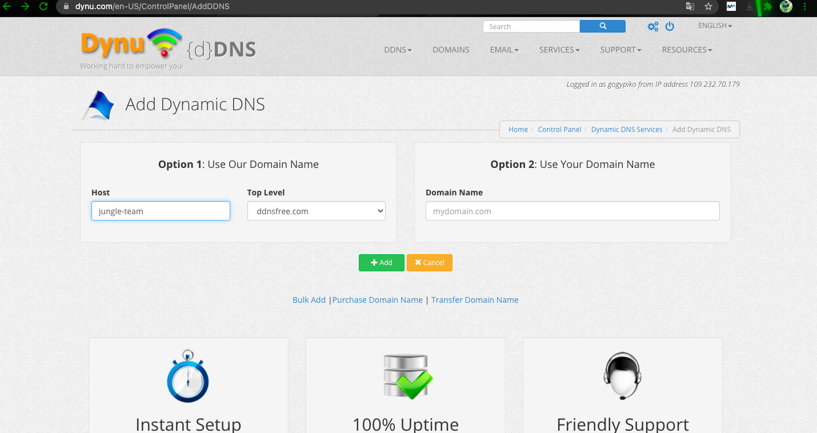Image resolution: width=817 pixels, height=433 pixels.
Task: Open the browser profile avatar
Action: [x=786, y=7]
